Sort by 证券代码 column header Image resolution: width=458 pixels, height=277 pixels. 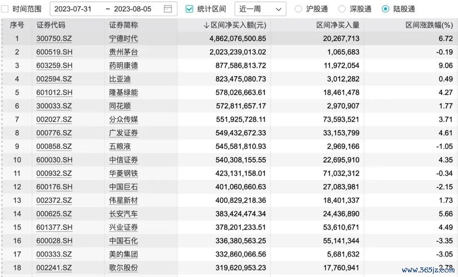click(51, 26)
